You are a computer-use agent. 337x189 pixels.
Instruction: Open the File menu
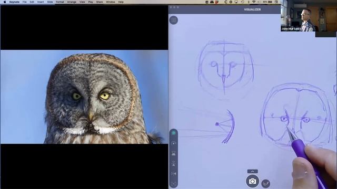click(25, 2)
